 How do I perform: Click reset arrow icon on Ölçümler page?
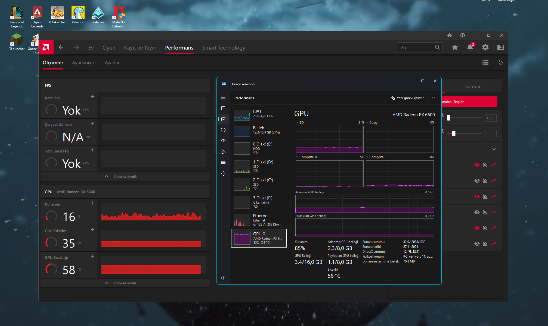pyautogui.click(x=500, y=62)
